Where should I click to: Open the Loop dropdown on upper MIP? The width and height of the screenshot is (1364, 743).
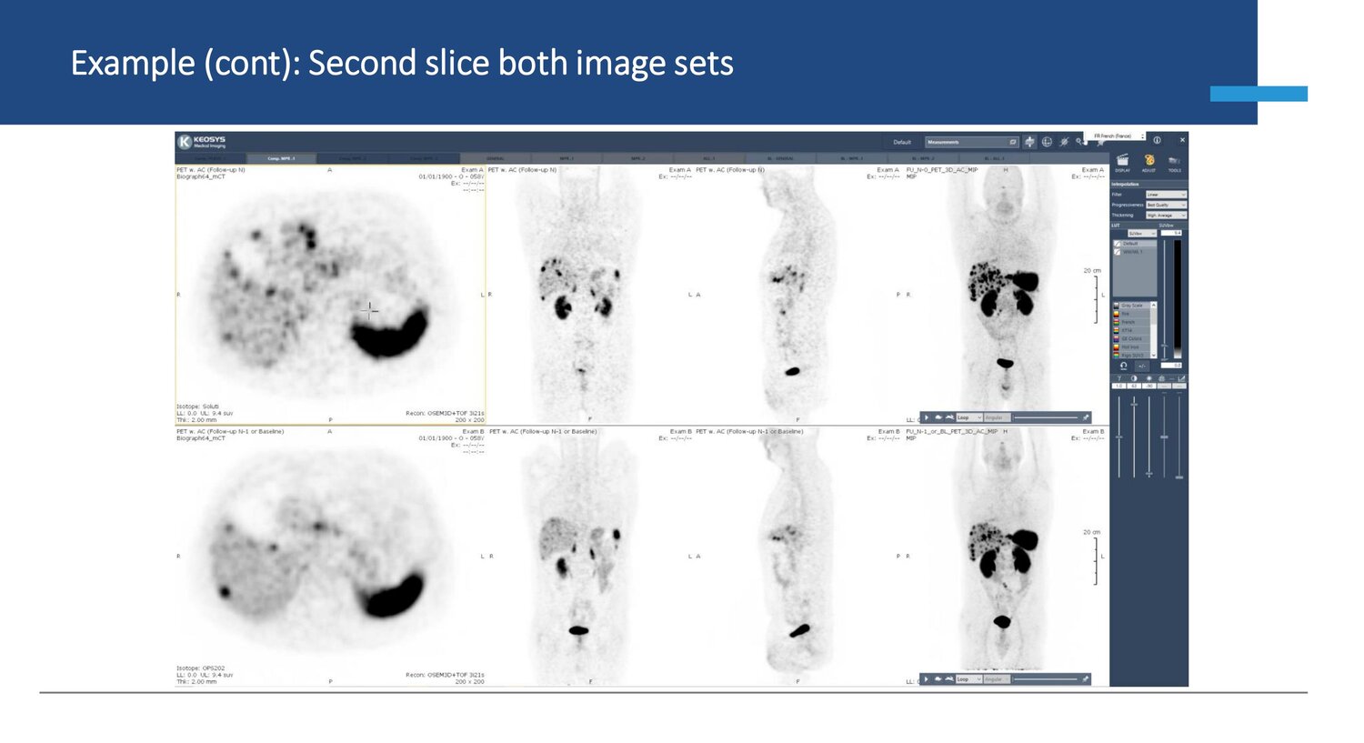point(969,417)
